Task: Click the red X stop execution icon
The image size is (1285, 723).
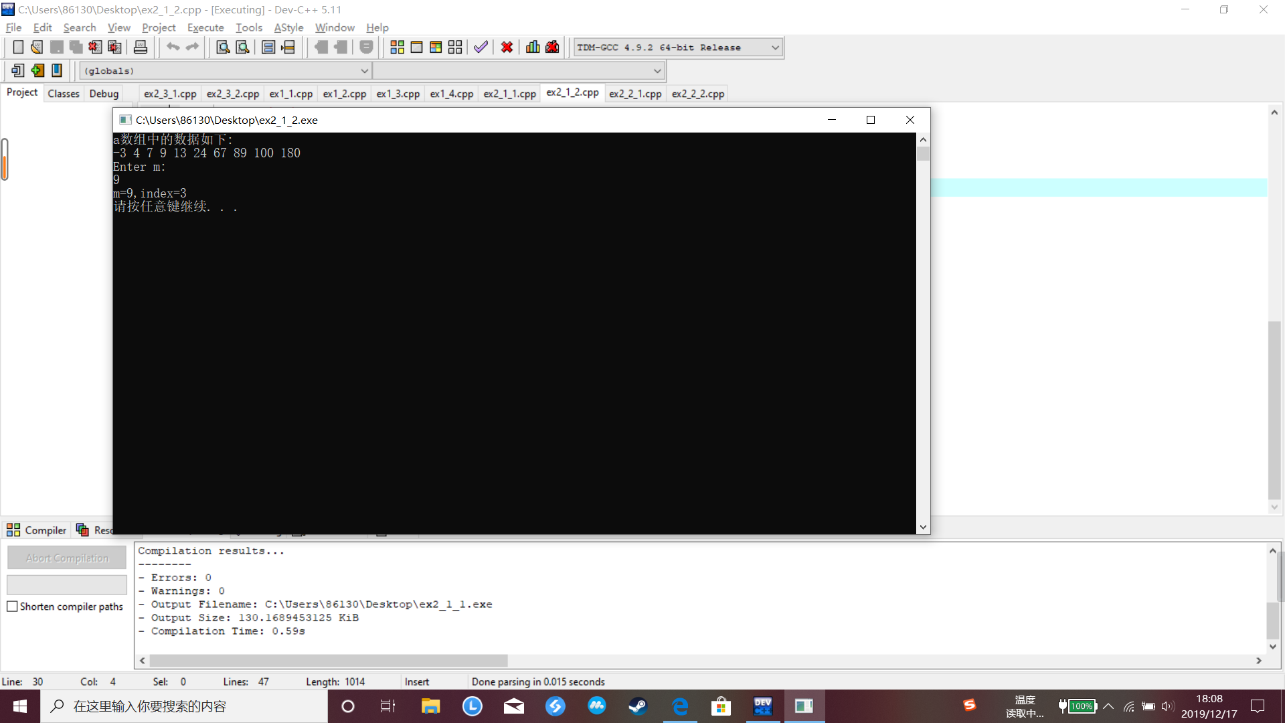Action: coord(507,47)
